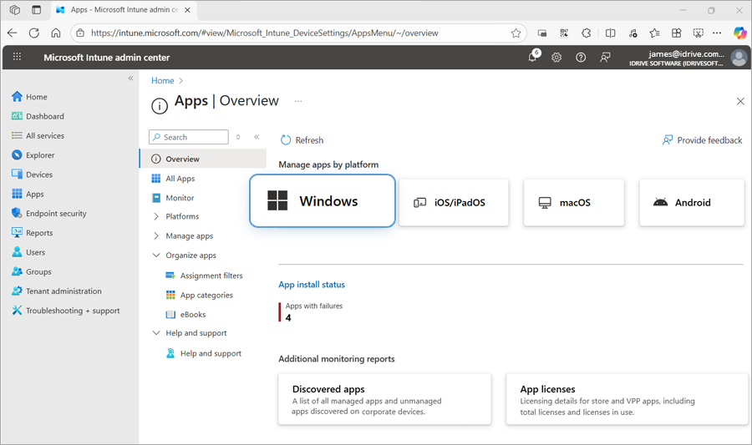Click the help question mark icon
The height and width of the screenshot is (445, 752).
tap(581, 58)
